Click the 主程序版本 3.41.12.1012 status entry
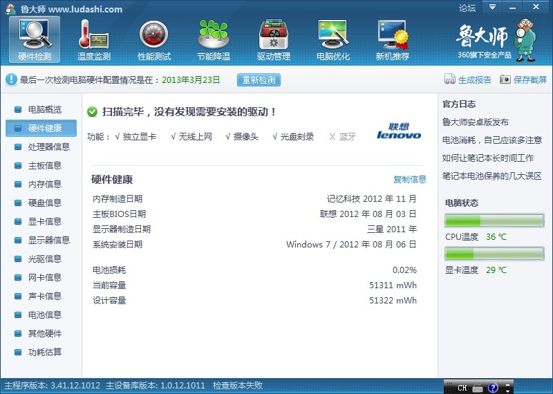This screenshot has width=553, height=394. (x=53, y=386)
